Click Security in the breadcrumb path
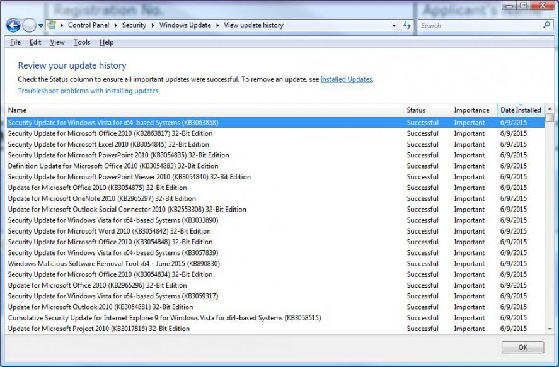559x367 pixels. [134, 25]
